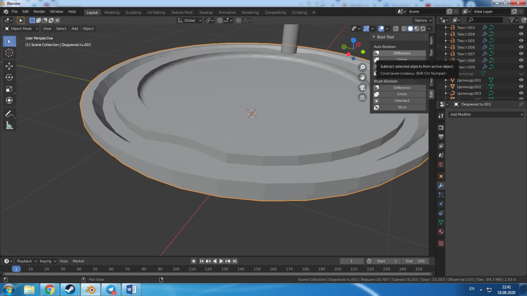Open the Texture properties checker tab
Screen dimensions: 527x296
tap(441, 243)
